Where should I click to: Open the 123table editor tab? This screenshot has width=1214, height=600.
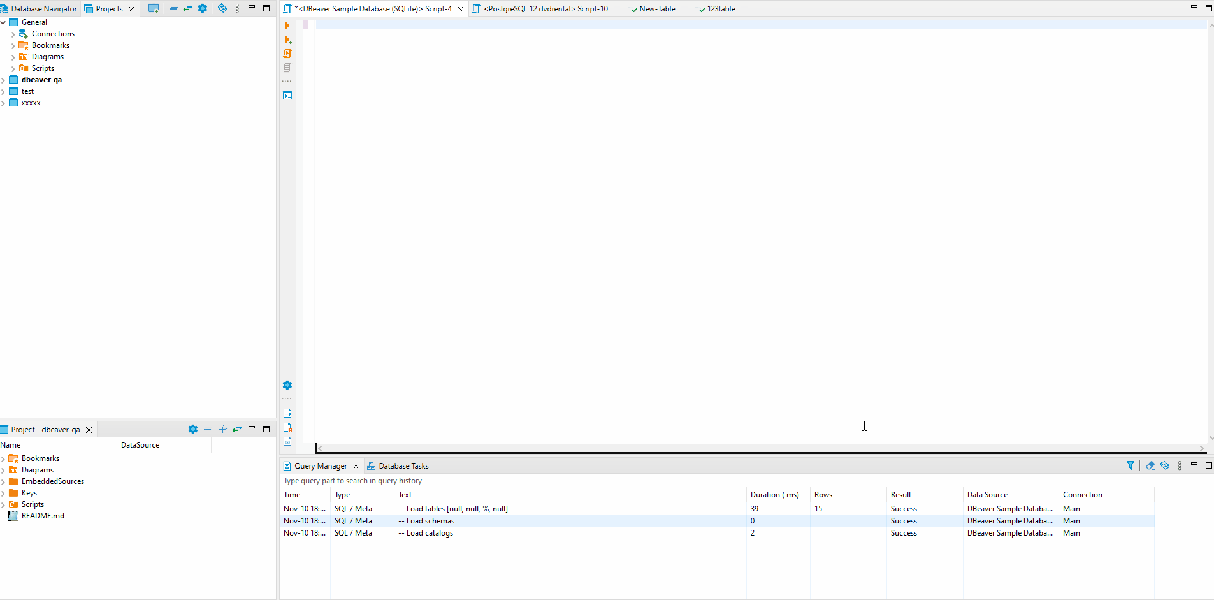(715, 8)
